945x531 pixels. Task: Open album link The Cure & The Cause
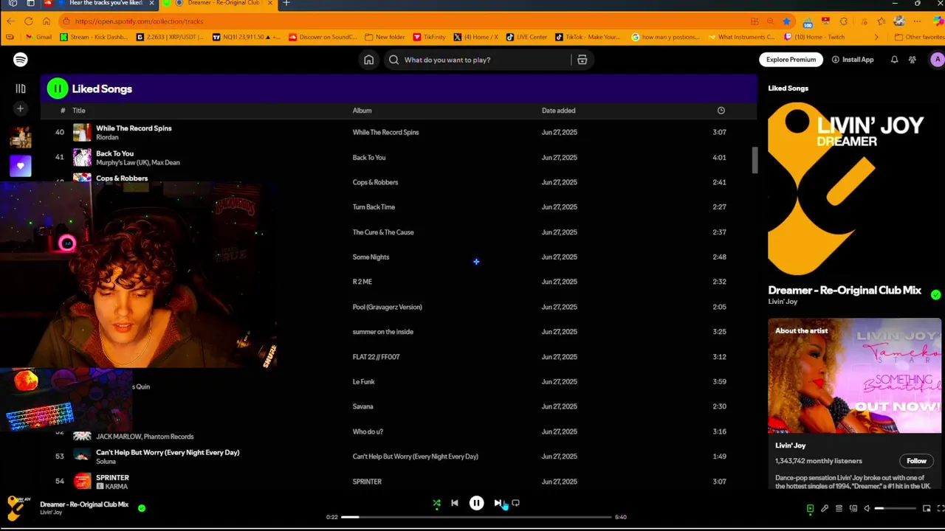pyautogui.click(x=383, y=232)
